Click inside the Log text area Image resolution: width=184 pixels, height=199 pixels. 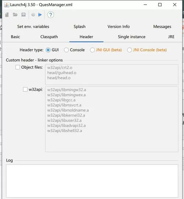tap(92, 181)
